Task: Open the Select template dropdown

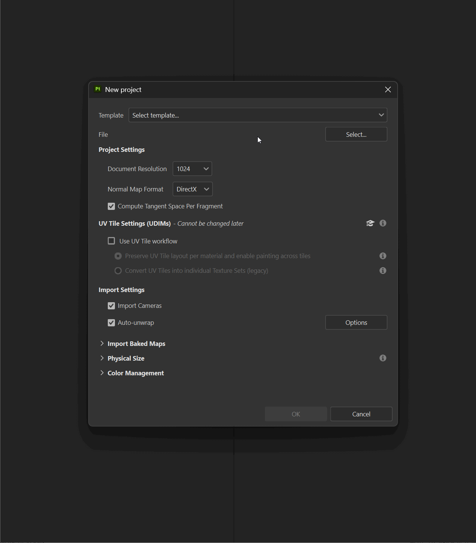Action: tap(258, 115)
